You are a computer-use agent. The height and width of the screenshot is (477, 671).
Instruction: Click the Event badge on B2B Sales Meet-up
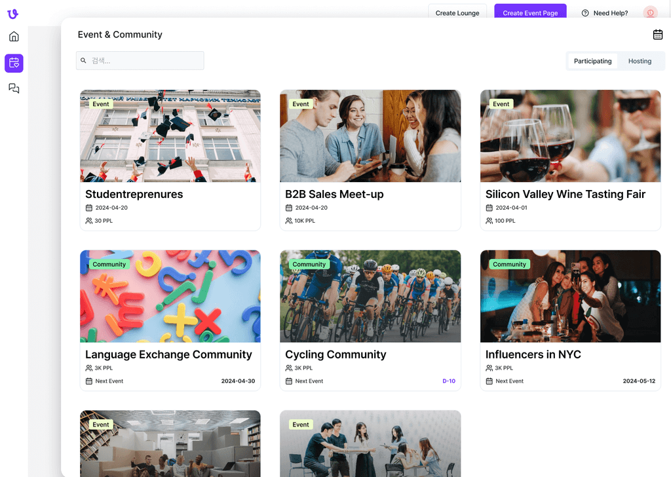pos(301,104)
